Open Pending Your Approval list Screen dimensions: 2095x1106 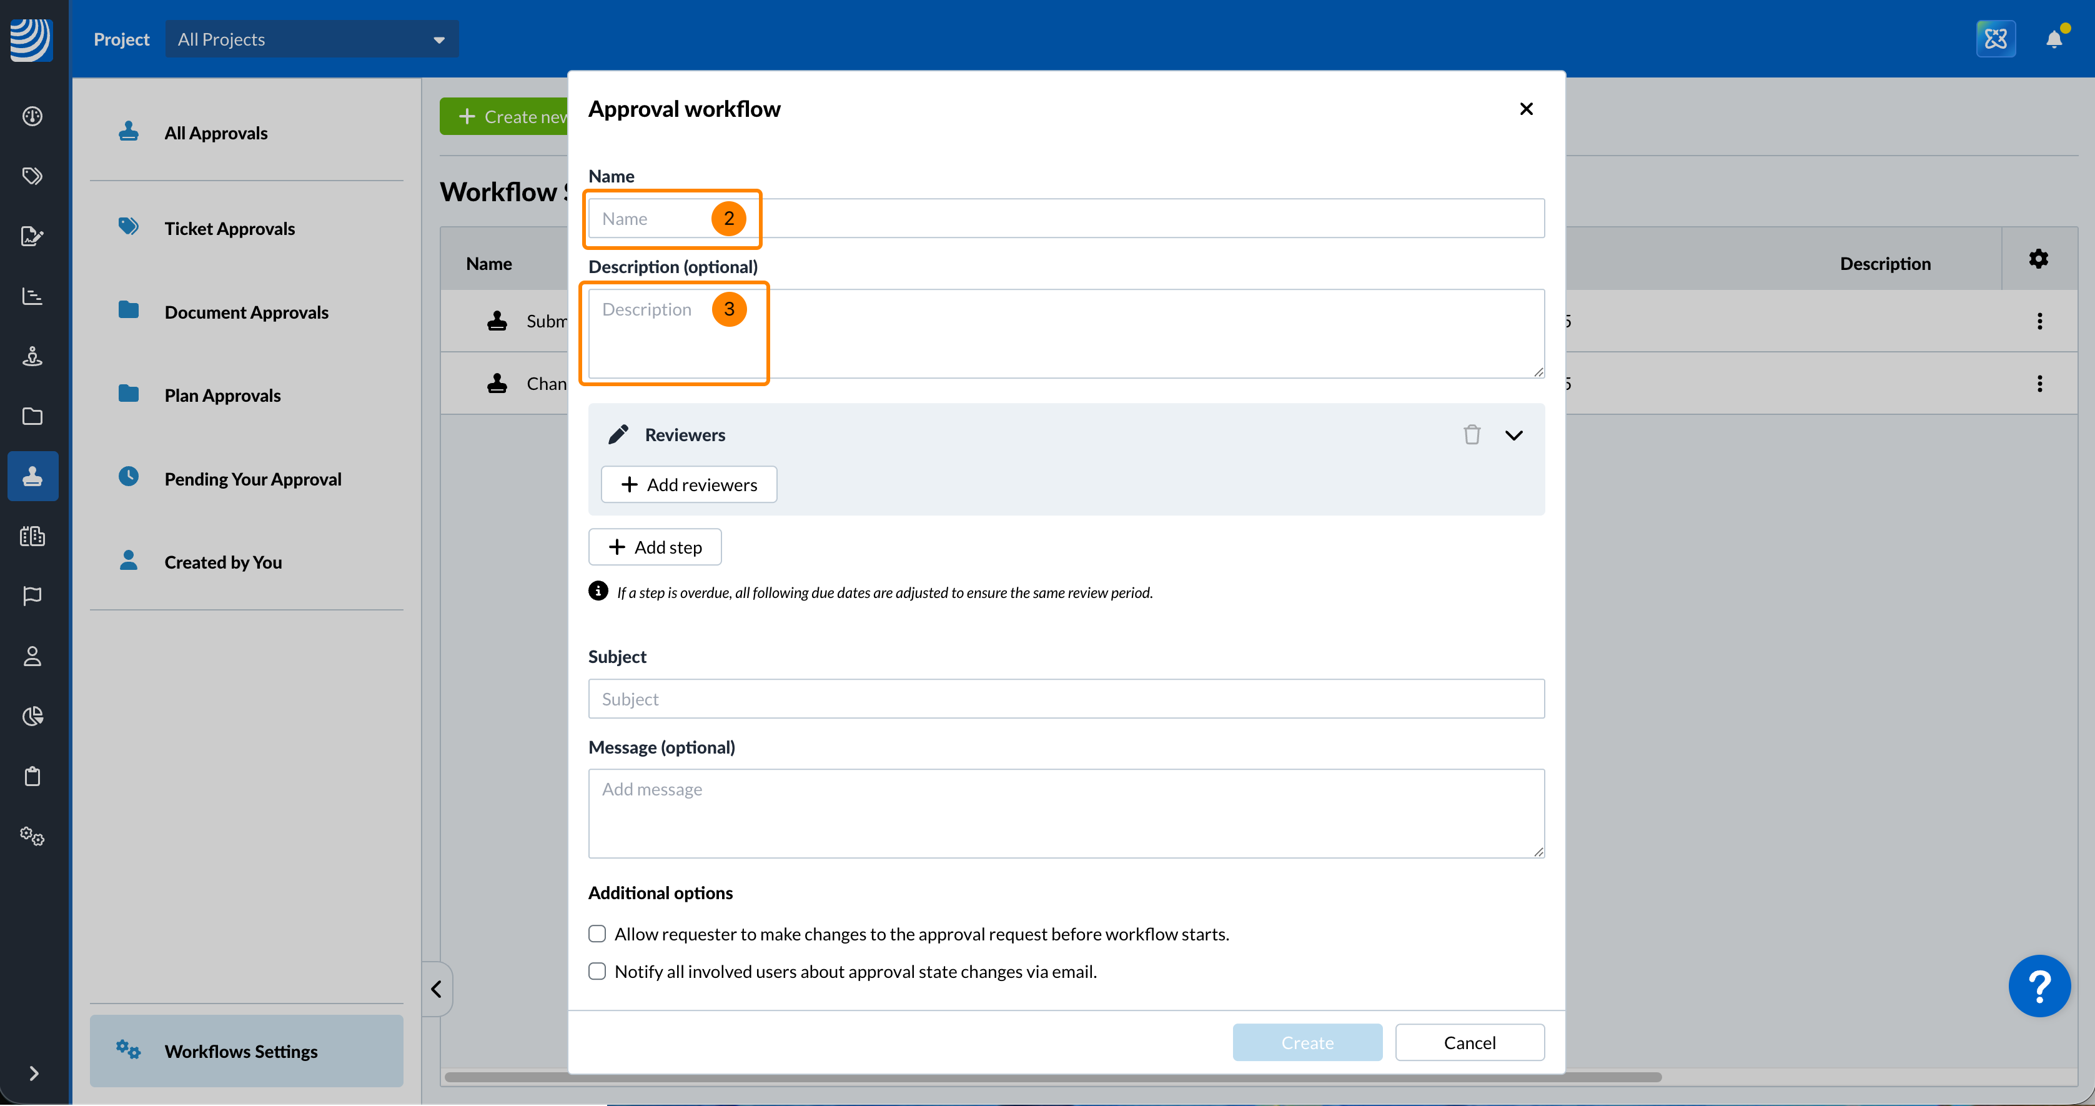252,479
